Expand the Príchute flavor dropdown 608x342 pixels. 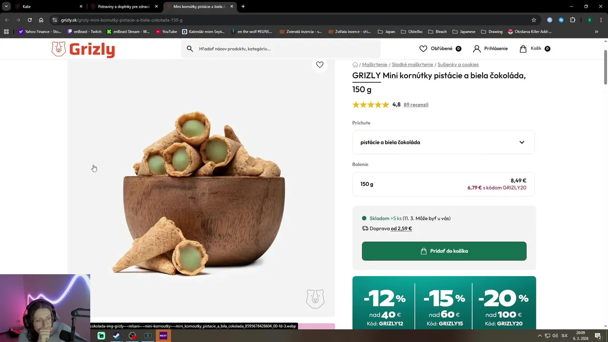click(x=443, y=142)
